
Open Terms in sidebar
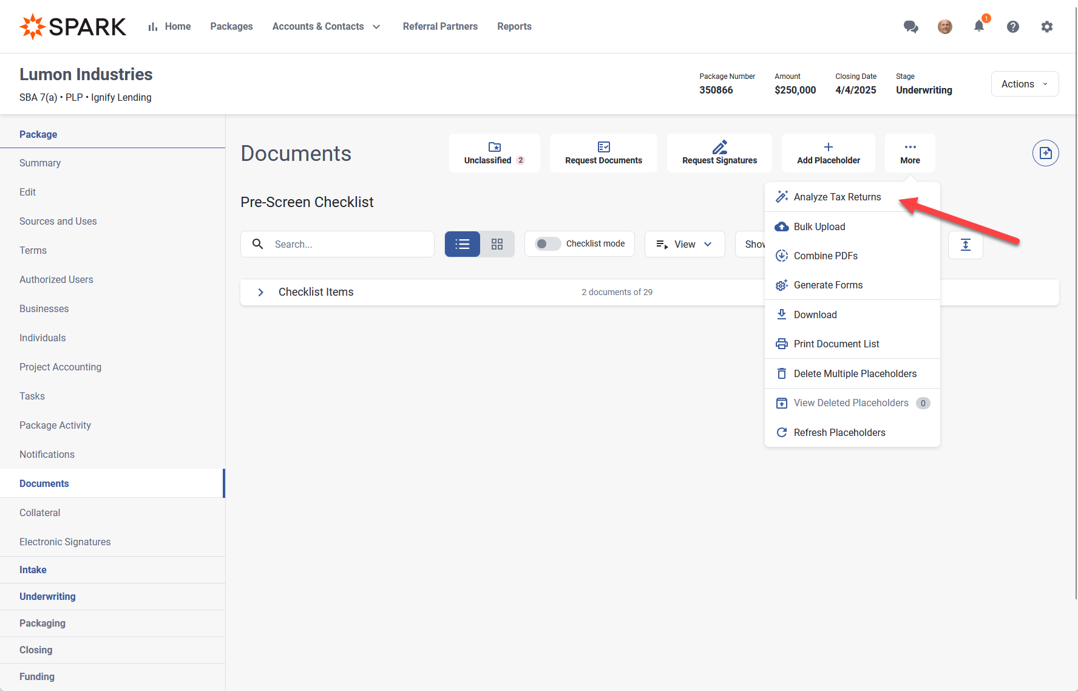tap(112, 250)
